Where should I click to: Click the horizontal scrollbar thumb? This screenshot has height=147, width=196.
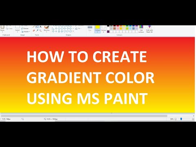point(84,116)
